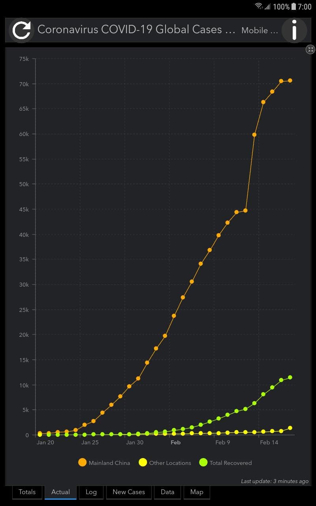Image resolution: width=316 pixels, height=506 pixels.
Task: Tap the battery status icon
Action: pos(293,6)
